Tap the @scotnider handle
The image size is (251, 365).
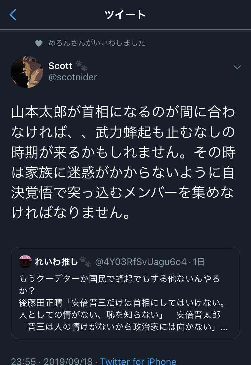click(x=73, y=77)
